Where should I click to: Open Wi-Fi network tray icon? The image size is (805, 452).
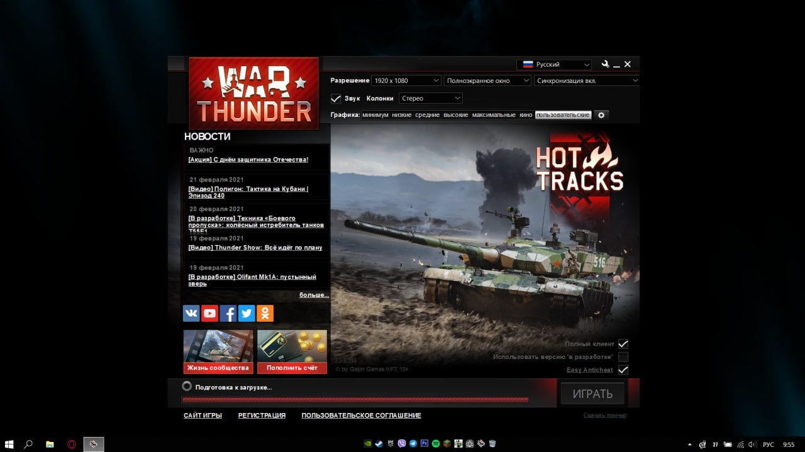pos(740,444)
